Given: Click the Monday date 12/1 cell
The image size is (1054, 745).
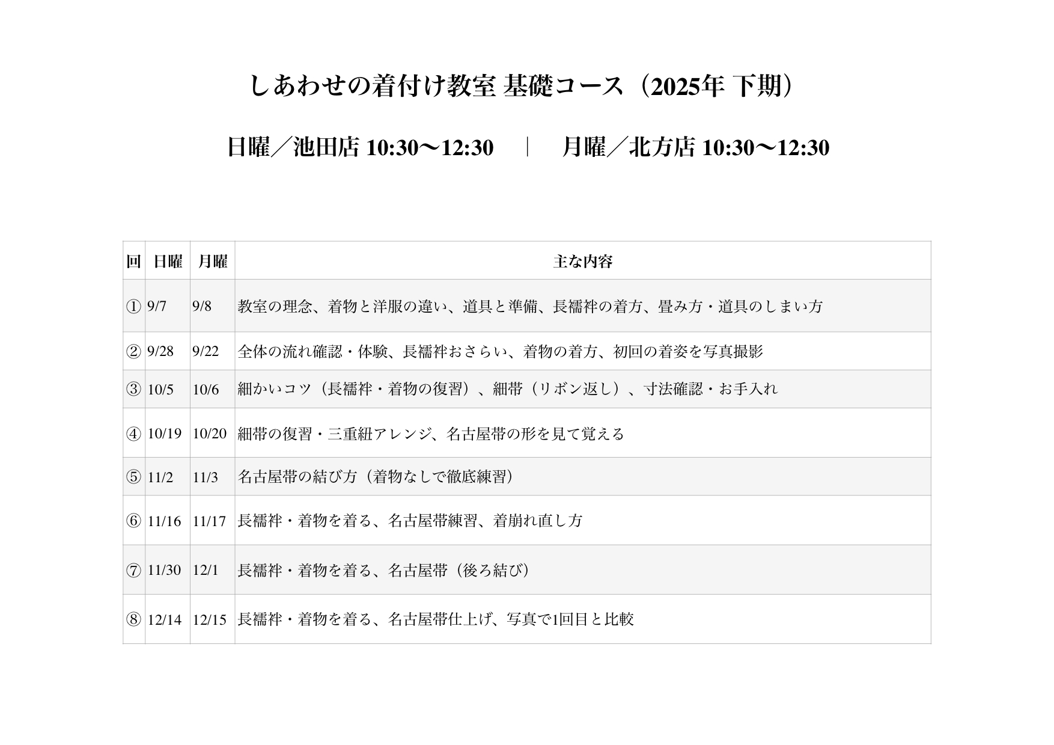Looking at the screenshot, I should [206, 570].
